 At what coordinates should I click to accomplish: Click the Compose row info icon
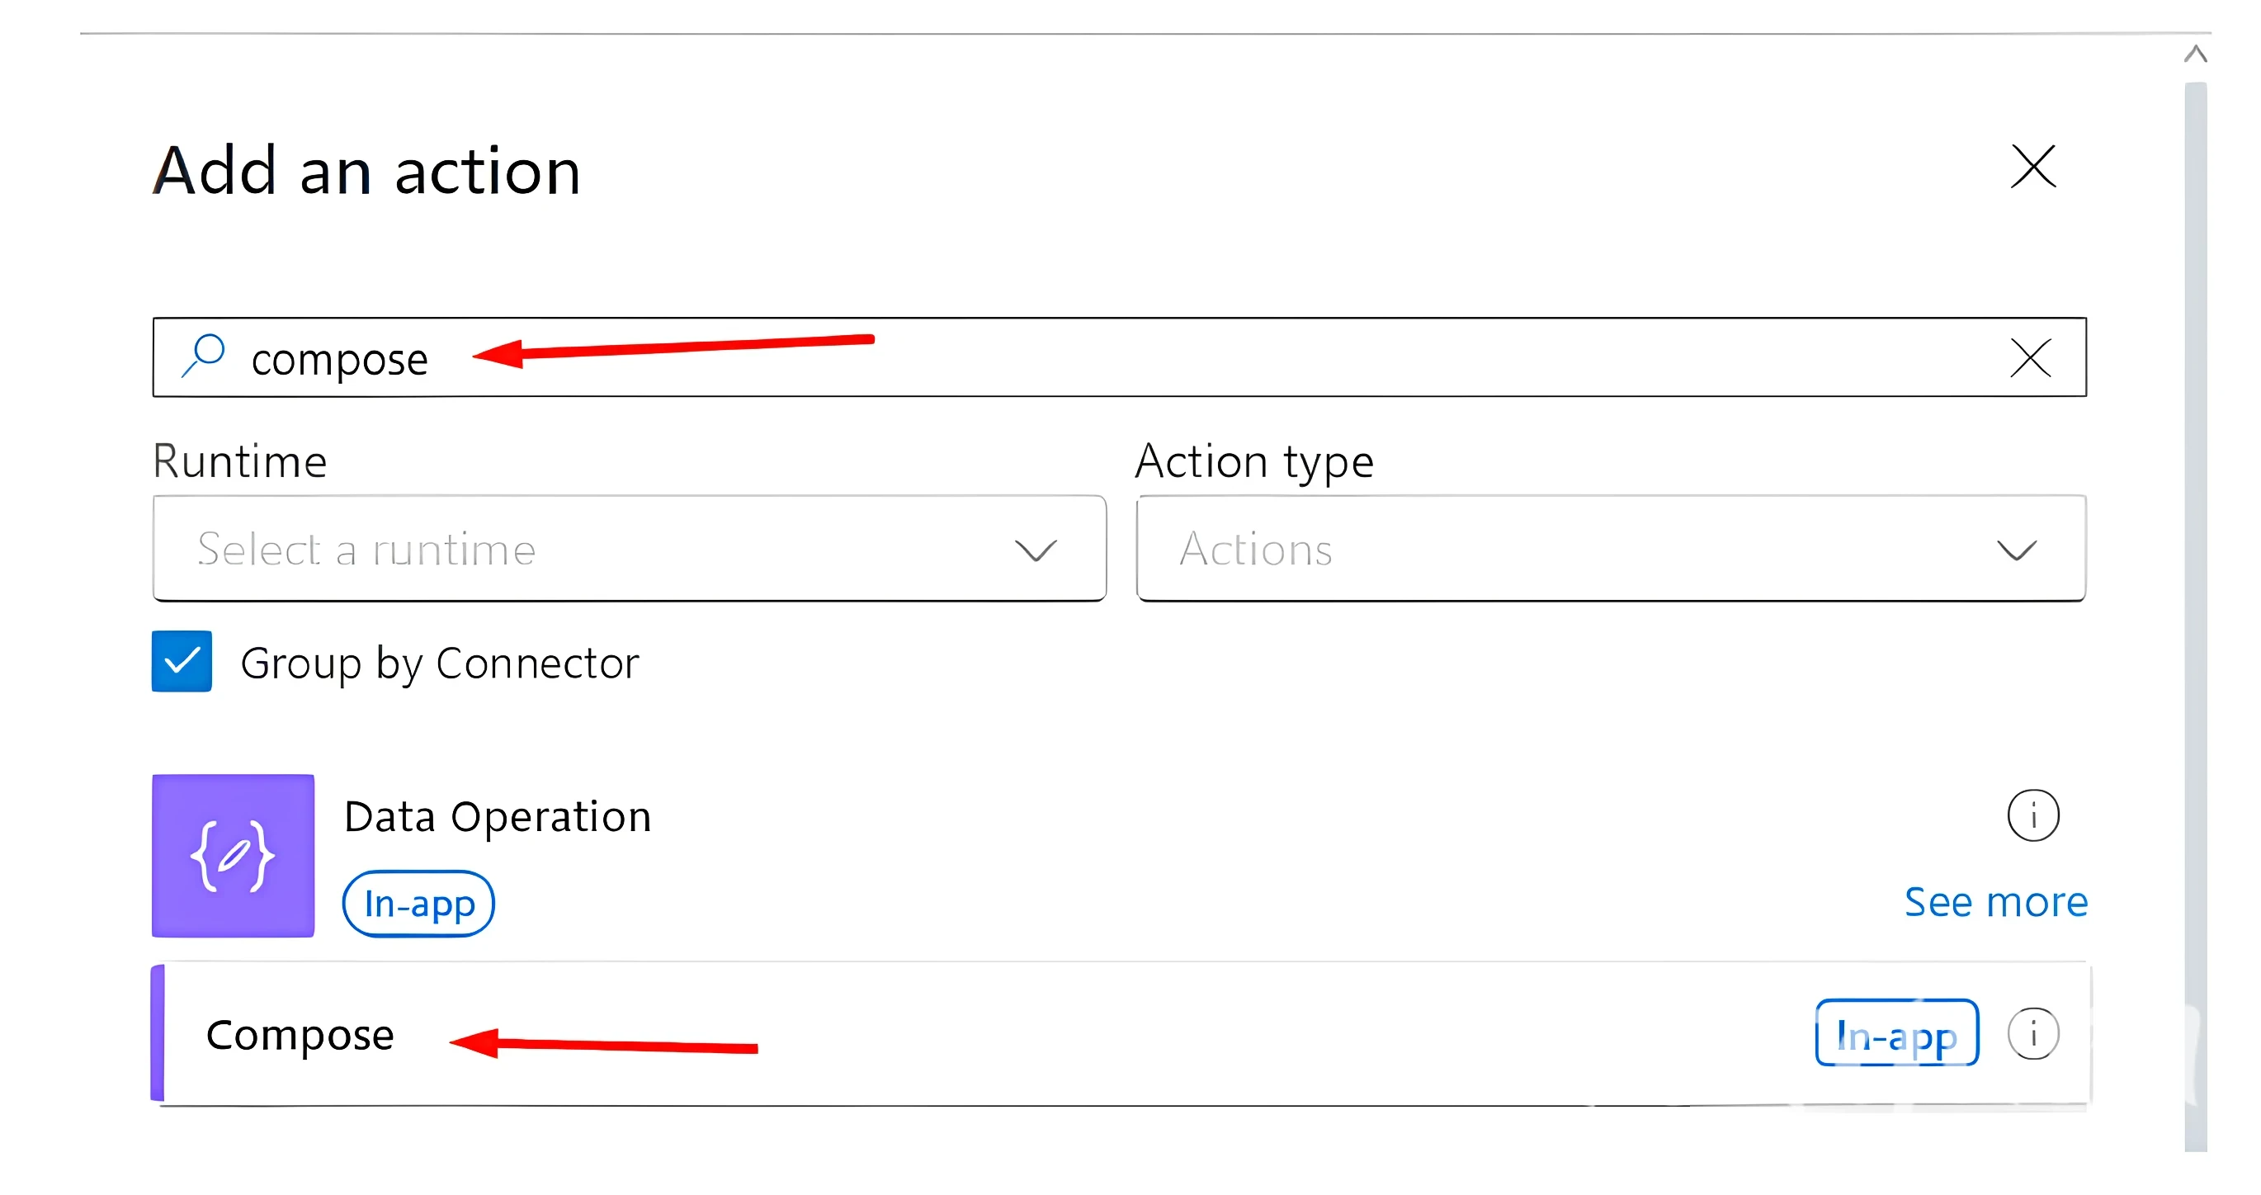click(2032, 1033)
